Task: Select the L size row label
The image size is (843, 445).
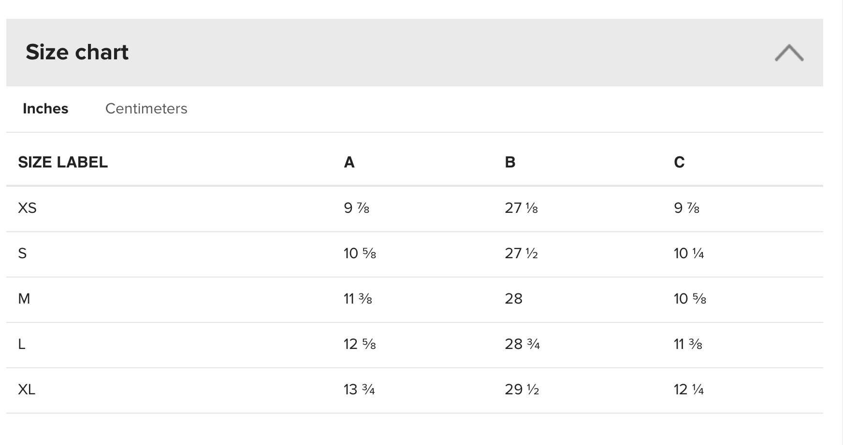Action: pyautogui.click(x=22, y=344)
